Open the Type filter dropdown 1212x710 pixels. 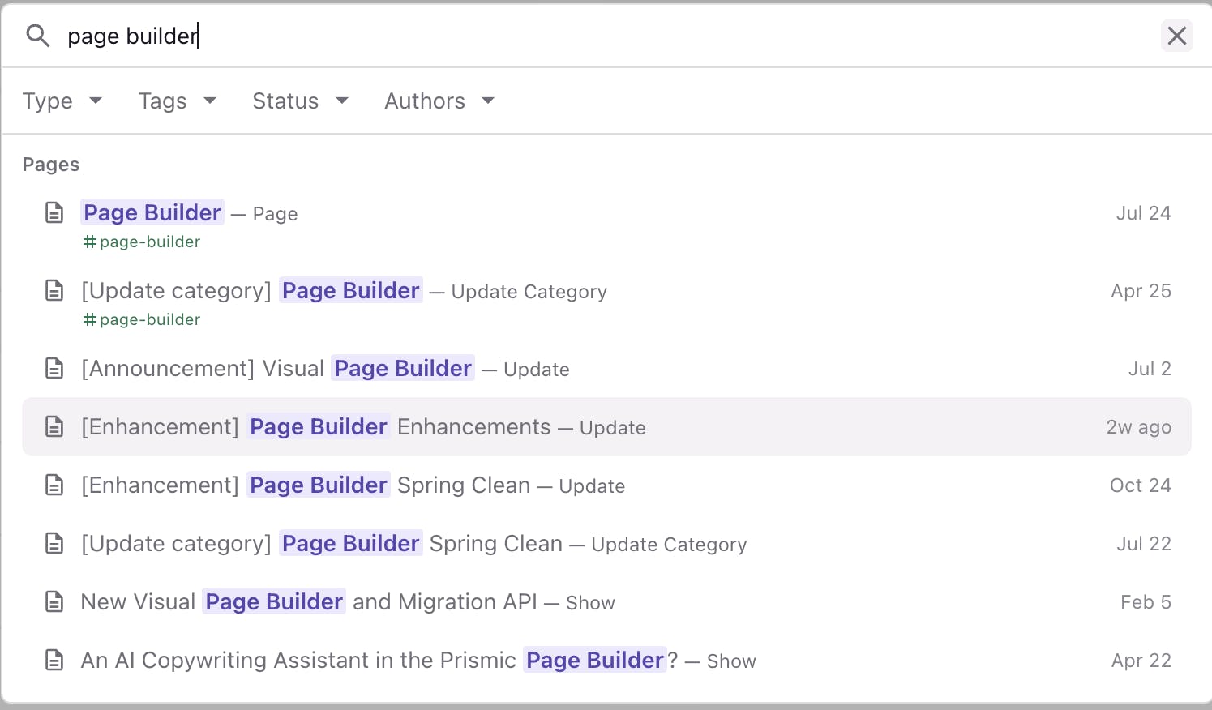[62, 101]
